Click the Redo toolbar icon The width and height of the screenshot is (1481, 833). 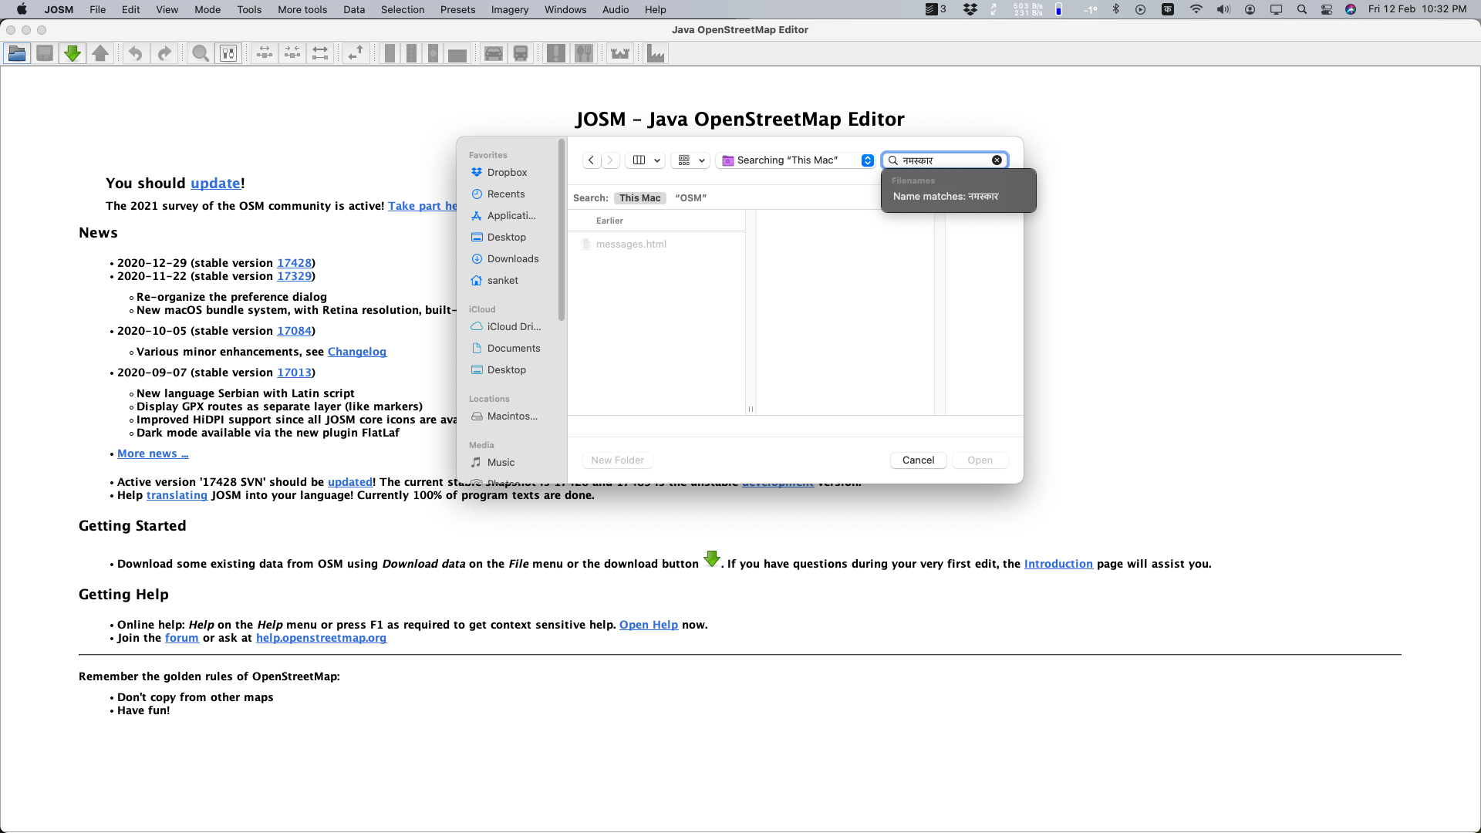[x=164, y=53]
